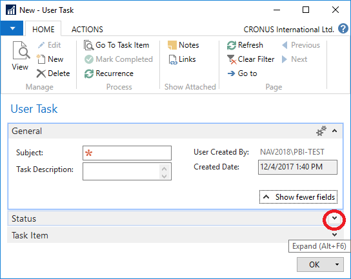Collapse the General FastTab

click(x=334, y=131)
